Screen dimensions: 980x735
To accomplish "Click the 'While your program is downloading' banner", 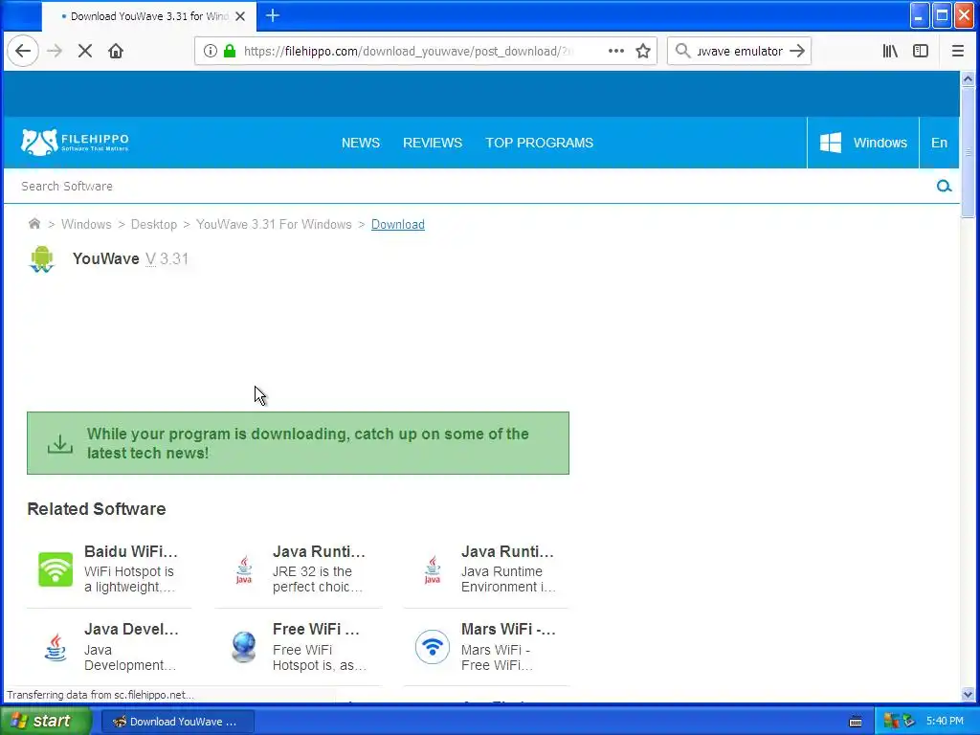I will 298,443.
